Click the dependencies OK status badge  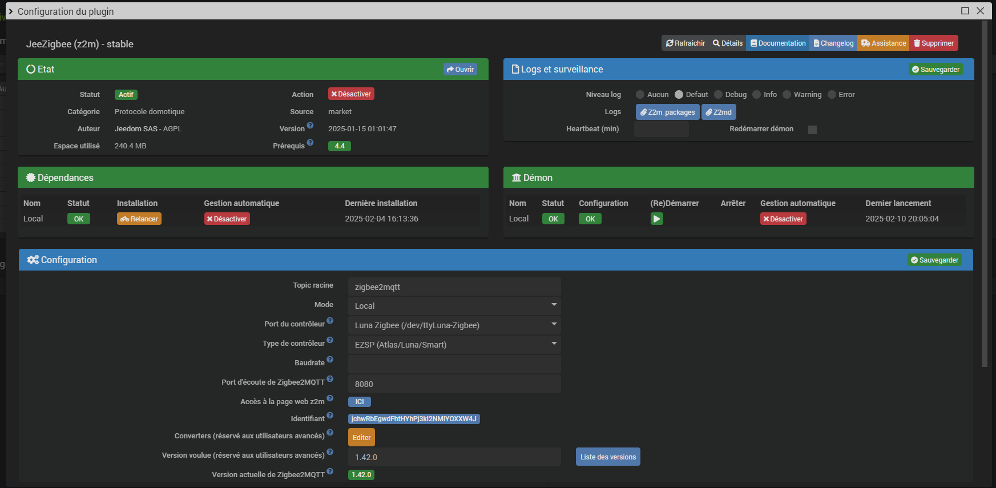click(79, 219)
